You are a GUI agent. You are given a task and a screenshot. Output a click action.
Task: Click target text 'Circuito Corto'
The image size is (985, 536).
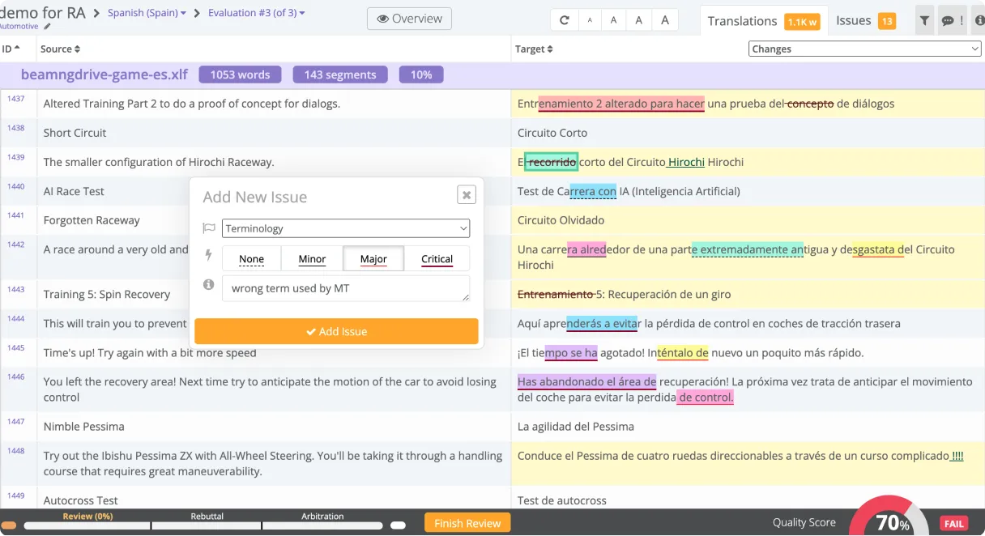[552, 133]
